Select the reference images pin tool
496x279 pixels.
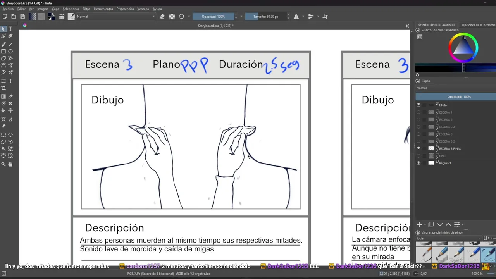pyautogui.click(x=3, y=126)
